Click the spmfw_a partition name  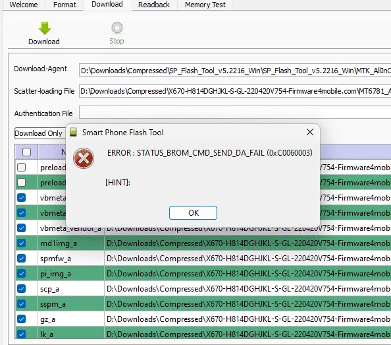(x=55, y=259)
